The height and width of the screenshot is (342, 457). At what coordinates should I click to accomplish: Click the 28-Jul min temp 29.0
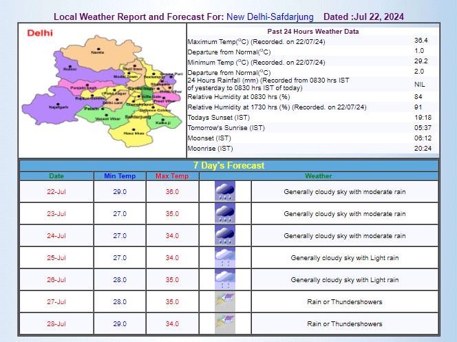[120, 323]
